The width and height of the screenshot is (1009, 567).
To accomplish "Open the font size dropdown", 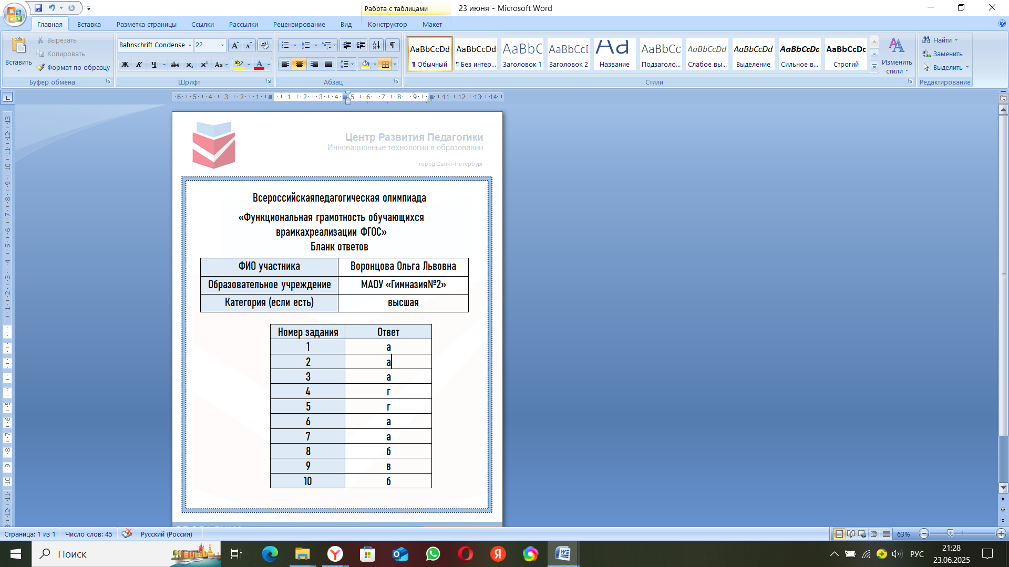I will coord(222,45).
